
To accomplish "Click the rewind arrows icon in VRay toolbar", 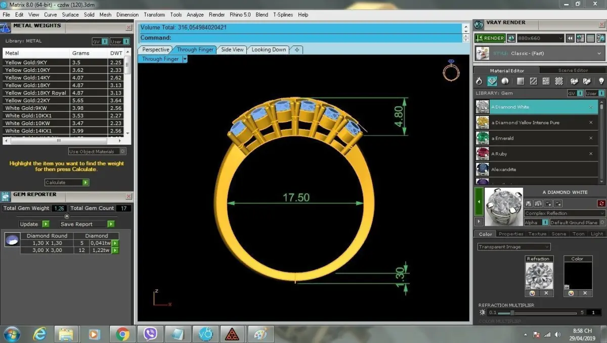I will [570, 38].
